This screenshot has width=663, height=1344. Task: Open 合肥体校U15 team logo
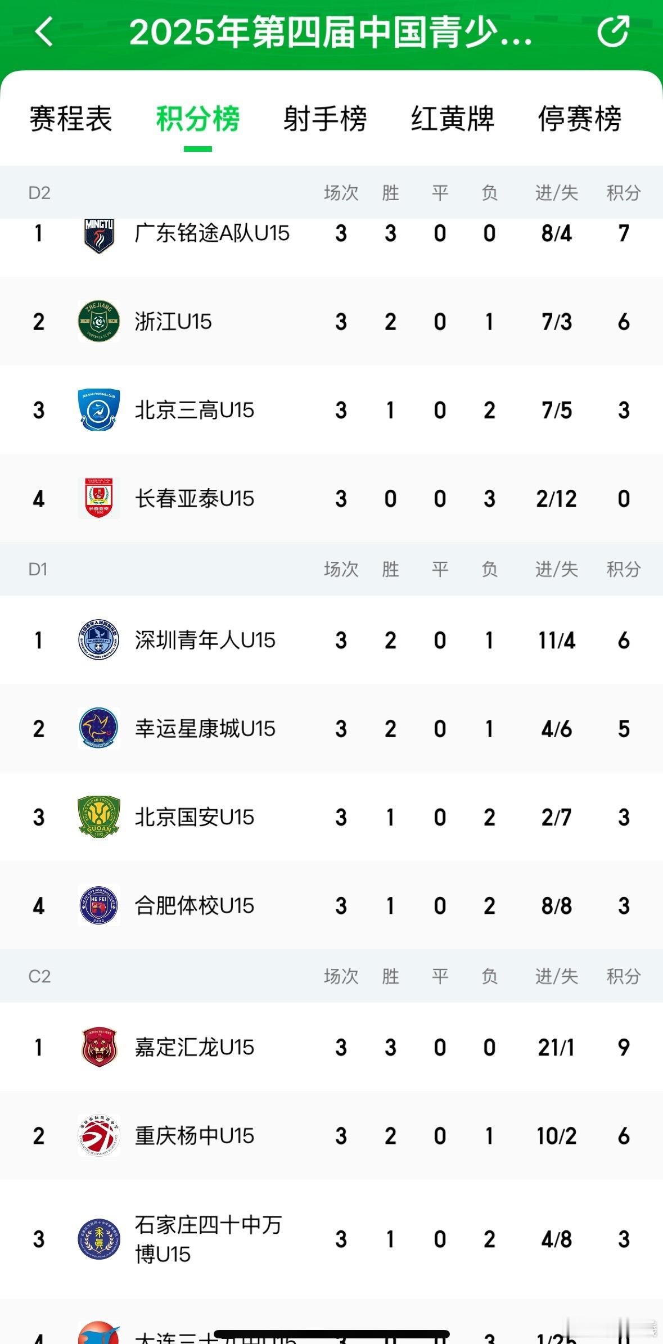(99, 905)
